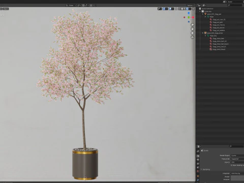This screenshot has width=244, height=183.
Task: Select the shrub_flower material in outliner
Action: coord(219,49)
